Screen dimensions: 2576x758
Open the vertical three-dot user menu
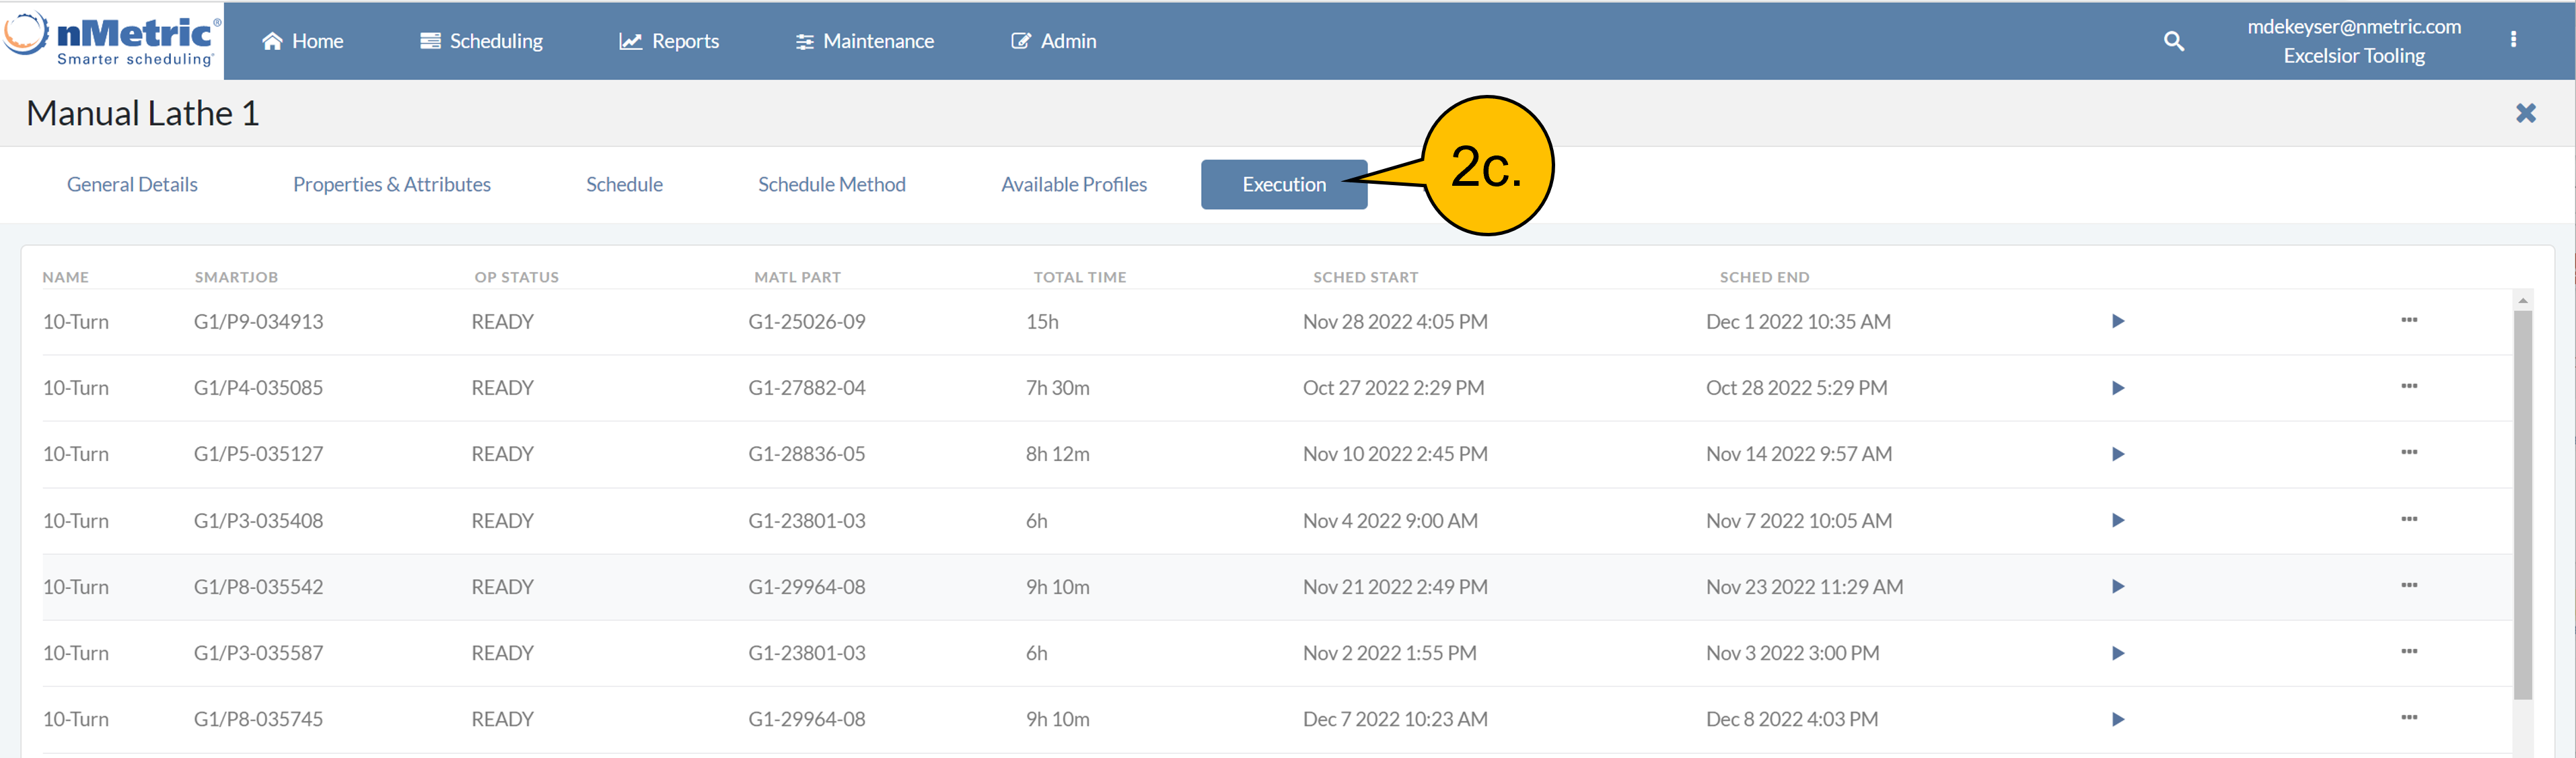pyautogui.click(x=2513, y=40)
